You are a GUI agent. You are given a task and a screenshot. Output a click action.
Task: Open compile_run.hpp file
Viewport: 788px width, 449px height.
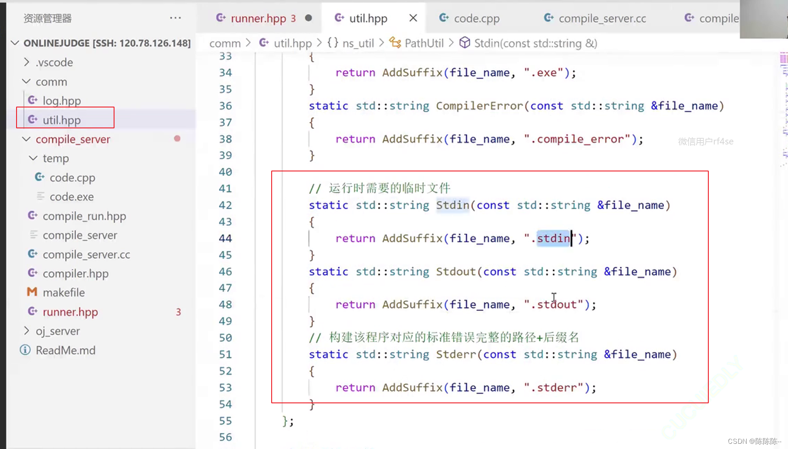(x=84, y=216)
